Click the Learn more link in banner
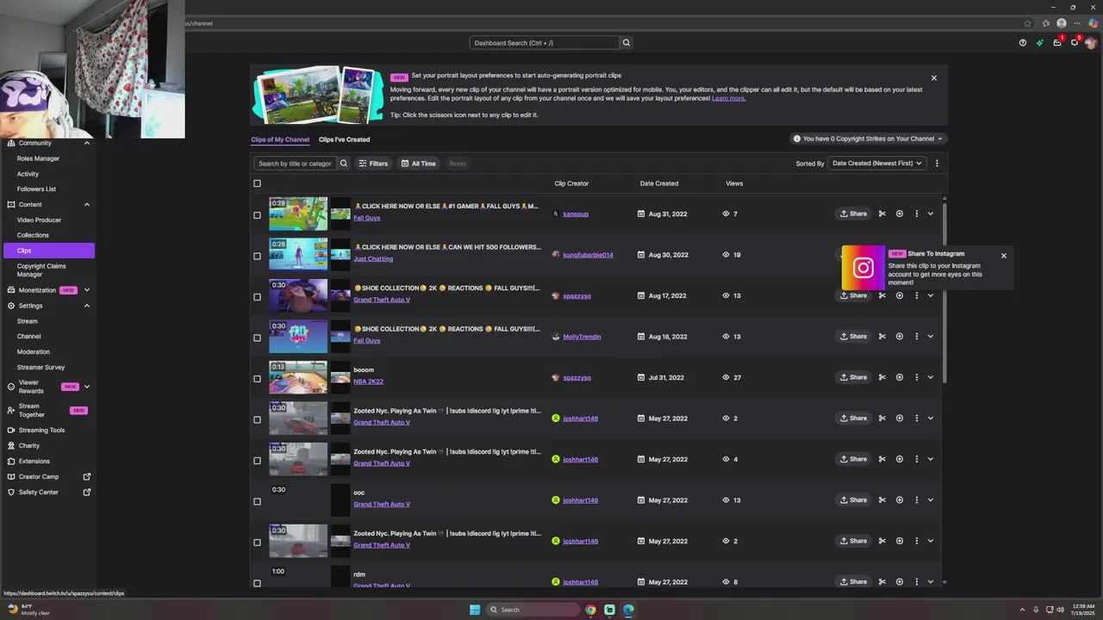 click(x=728, y=98)
